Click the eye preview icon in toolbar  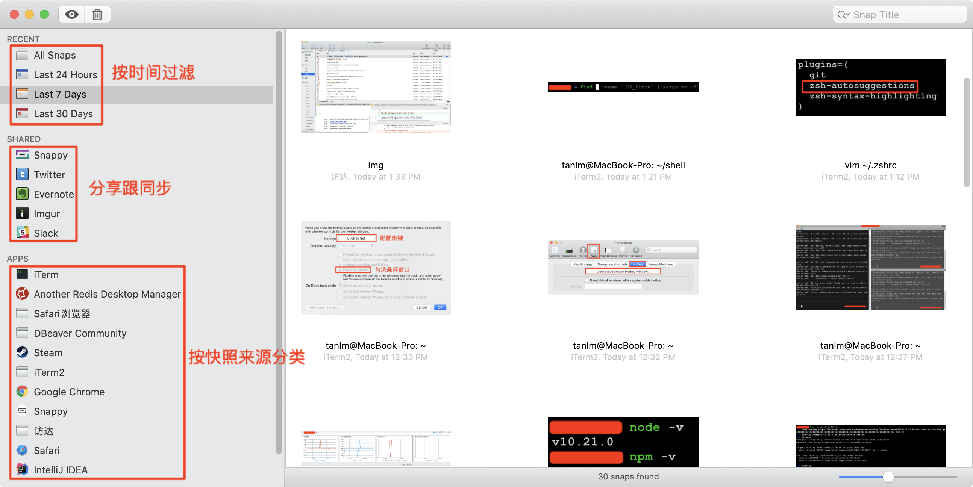pos(72,14)
